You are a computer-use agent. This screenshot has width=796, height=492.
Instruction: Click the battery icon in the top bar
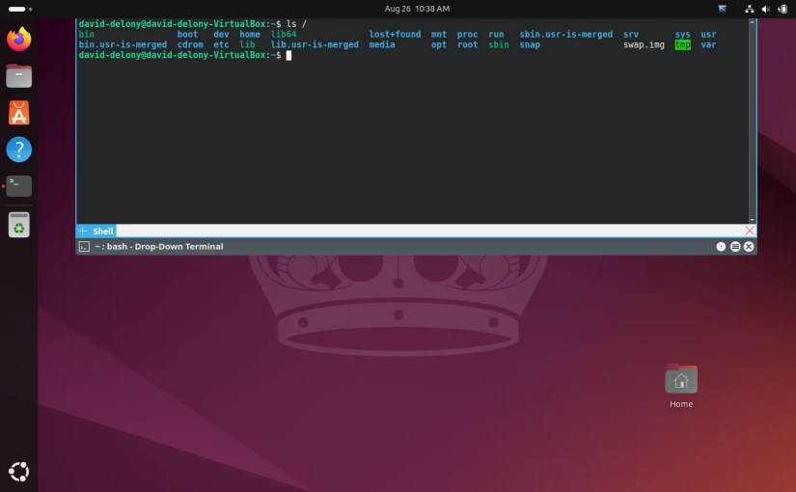(782, 9)
